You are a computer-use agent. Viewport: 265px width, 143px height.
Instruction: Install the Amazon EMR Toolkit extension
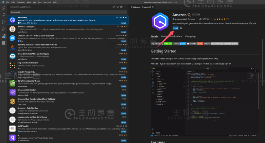coord(124,96)
